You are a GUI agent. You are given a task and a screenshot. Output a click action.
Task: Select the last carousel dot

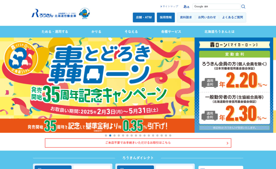pyautogui.click(x=170, y=135)
